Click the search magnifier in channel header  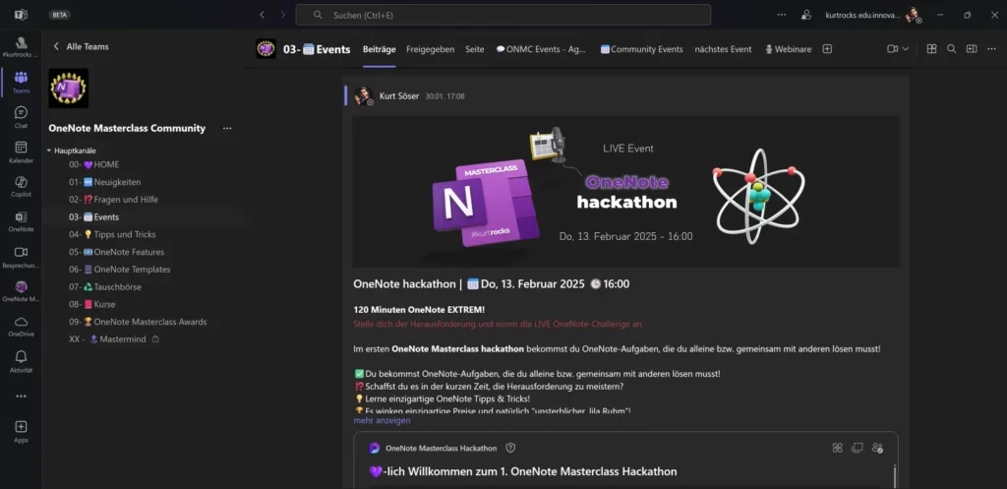tap(951, 49)
